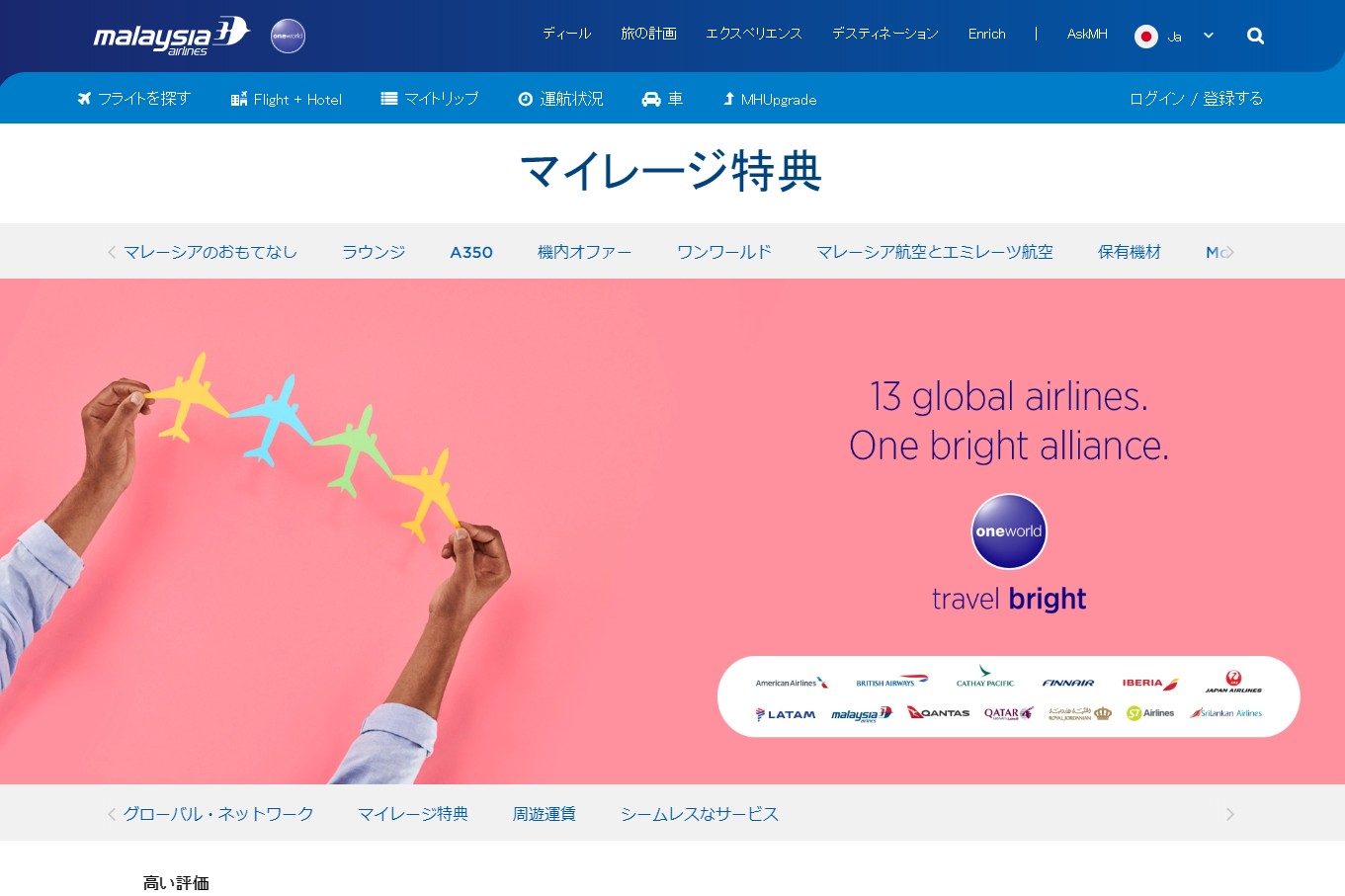Open the デスティネーション menu

click(x=885, y=34)
